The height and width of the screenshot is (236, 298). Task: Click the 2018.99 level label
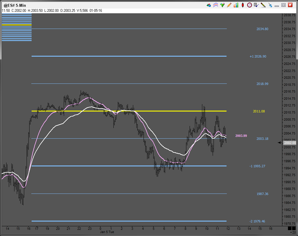pos(263,84)
